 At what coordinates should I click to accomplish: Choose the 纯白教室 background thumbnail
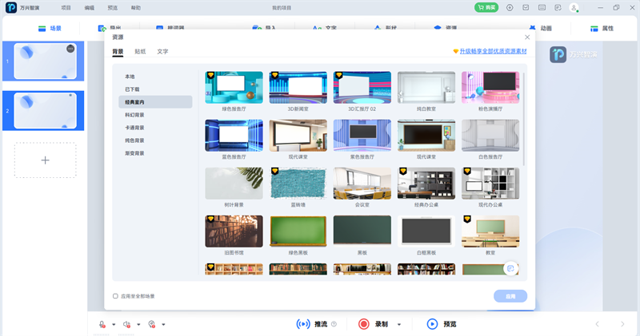pos(426,87)
